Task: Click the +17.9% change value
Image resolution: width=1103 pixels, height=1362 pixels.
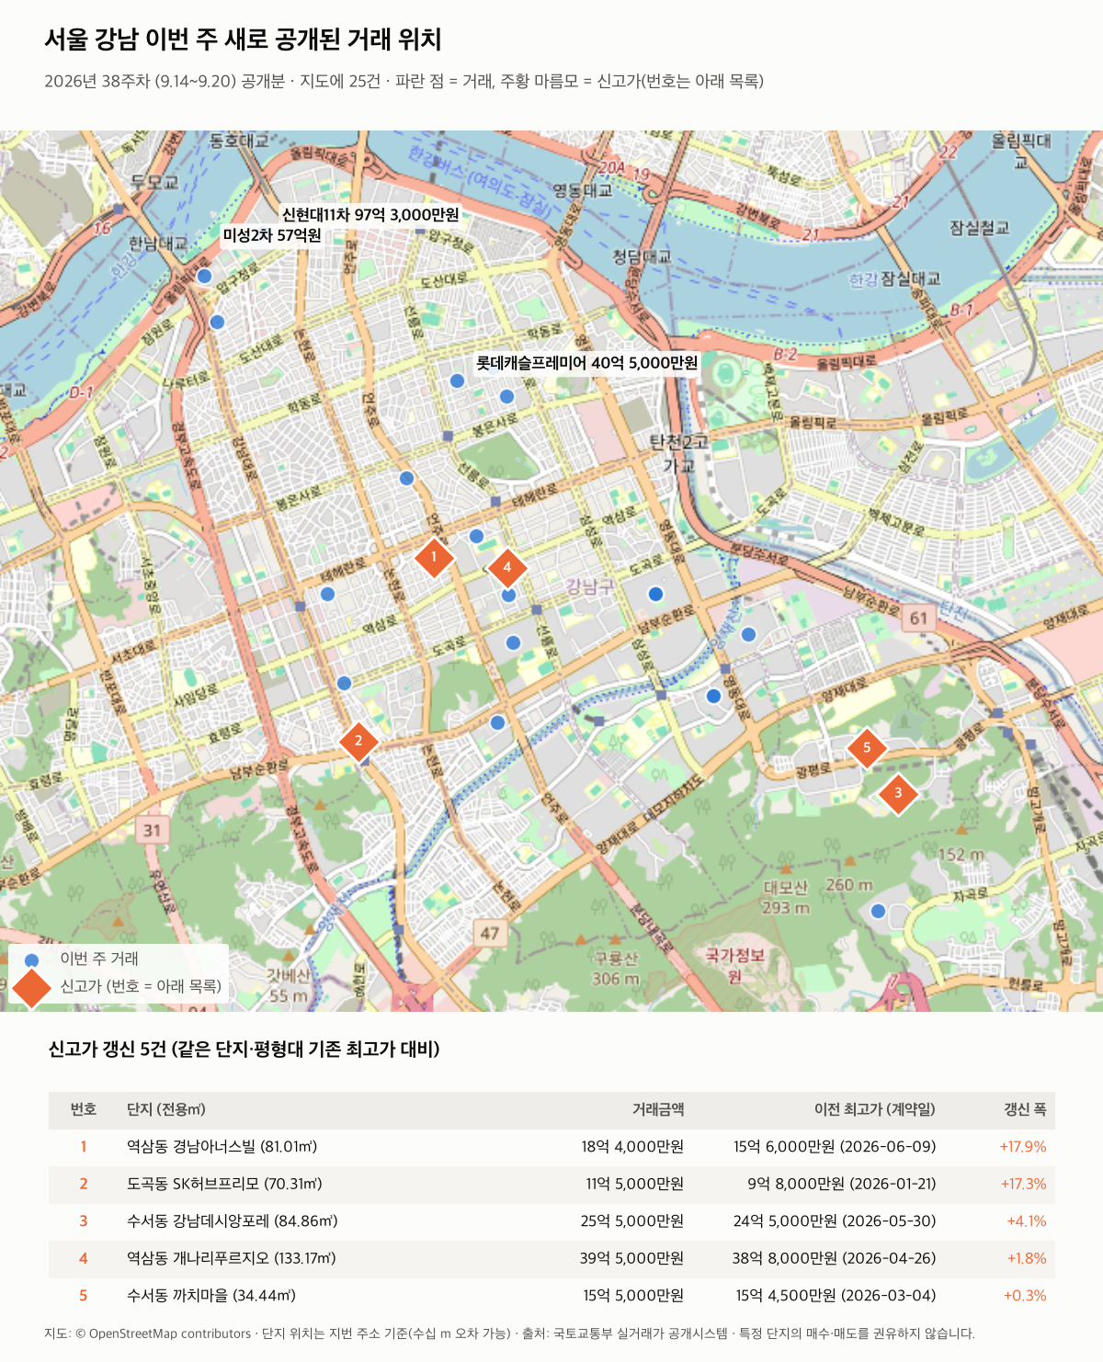Action: (x=1023, y=1147)
